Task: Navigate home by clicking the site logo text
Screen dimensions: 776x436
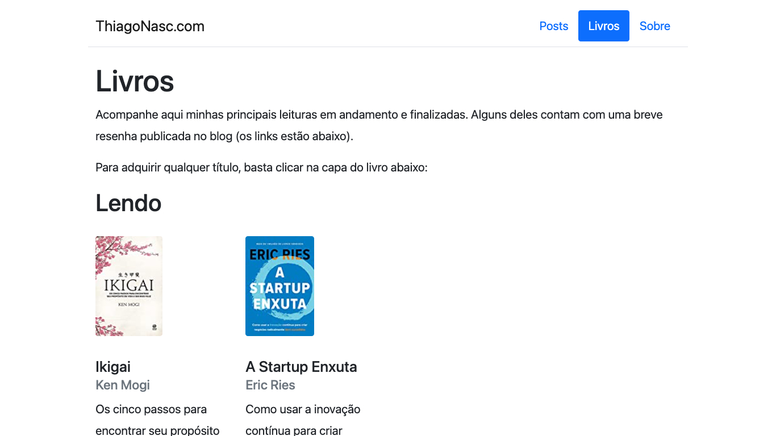Action: [x=149, y=26]
